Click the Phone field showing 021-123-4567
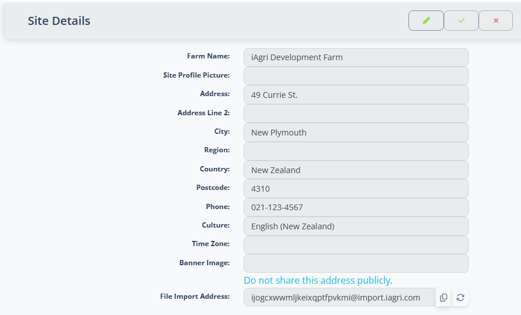The image size is (521, 315). coord(356,207)
